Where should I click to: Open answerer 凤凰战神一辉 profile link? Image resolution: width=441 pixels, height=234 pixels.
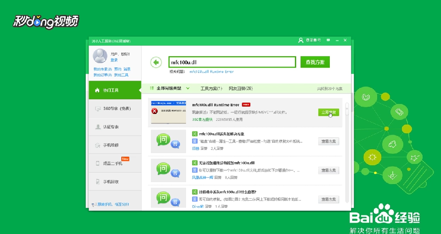point(203,177)
